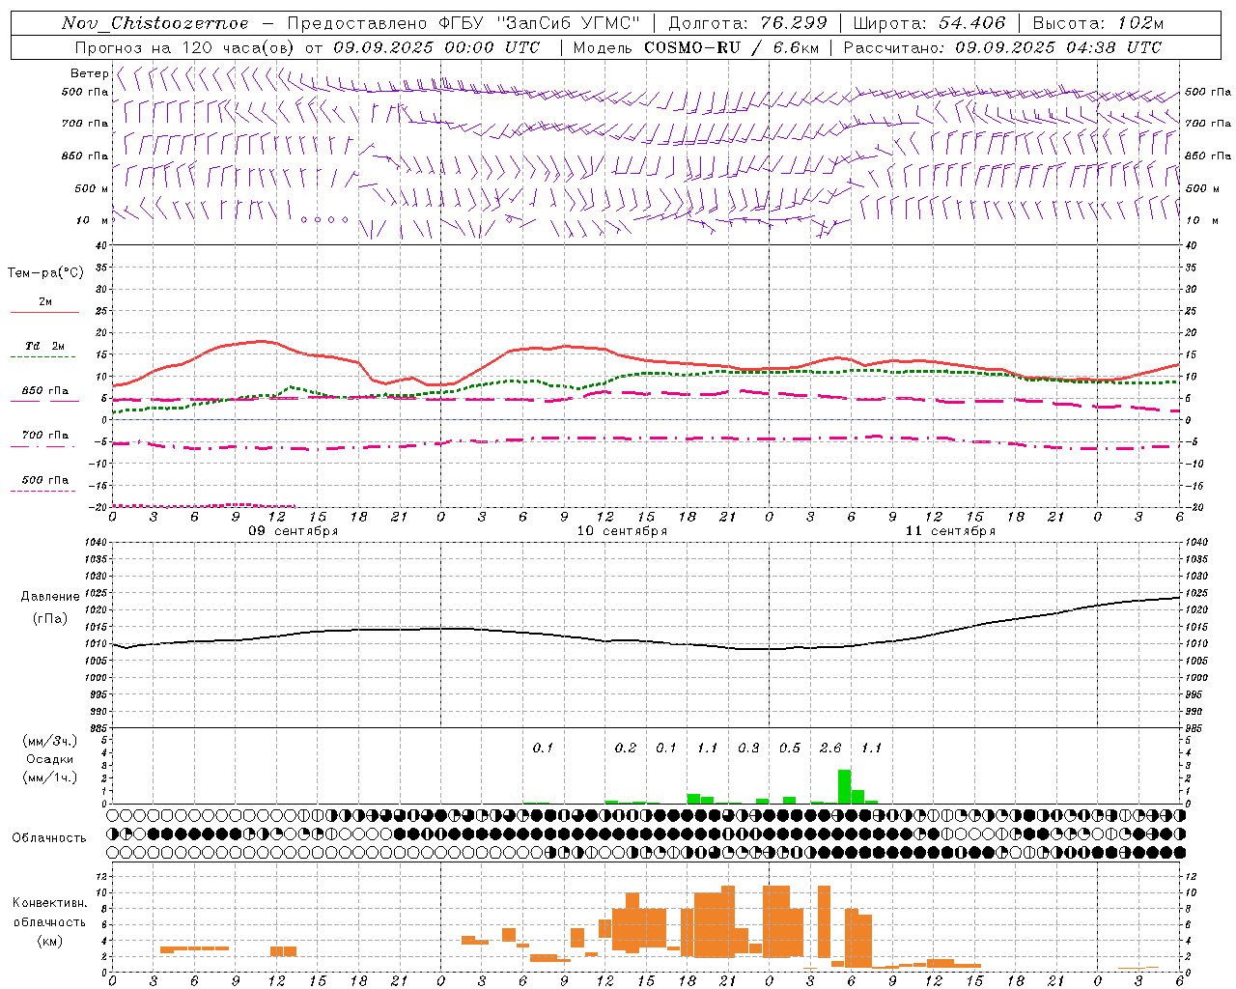Click the Давление pressure panel label
This screenshot has width=1236, height=989.
(x=50, y=597)
